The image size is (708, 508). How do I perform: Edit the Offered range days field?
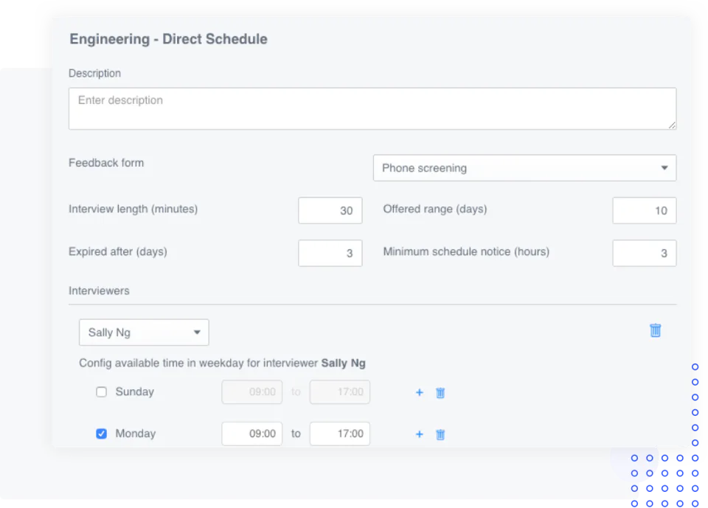click(x=645, y=210)
